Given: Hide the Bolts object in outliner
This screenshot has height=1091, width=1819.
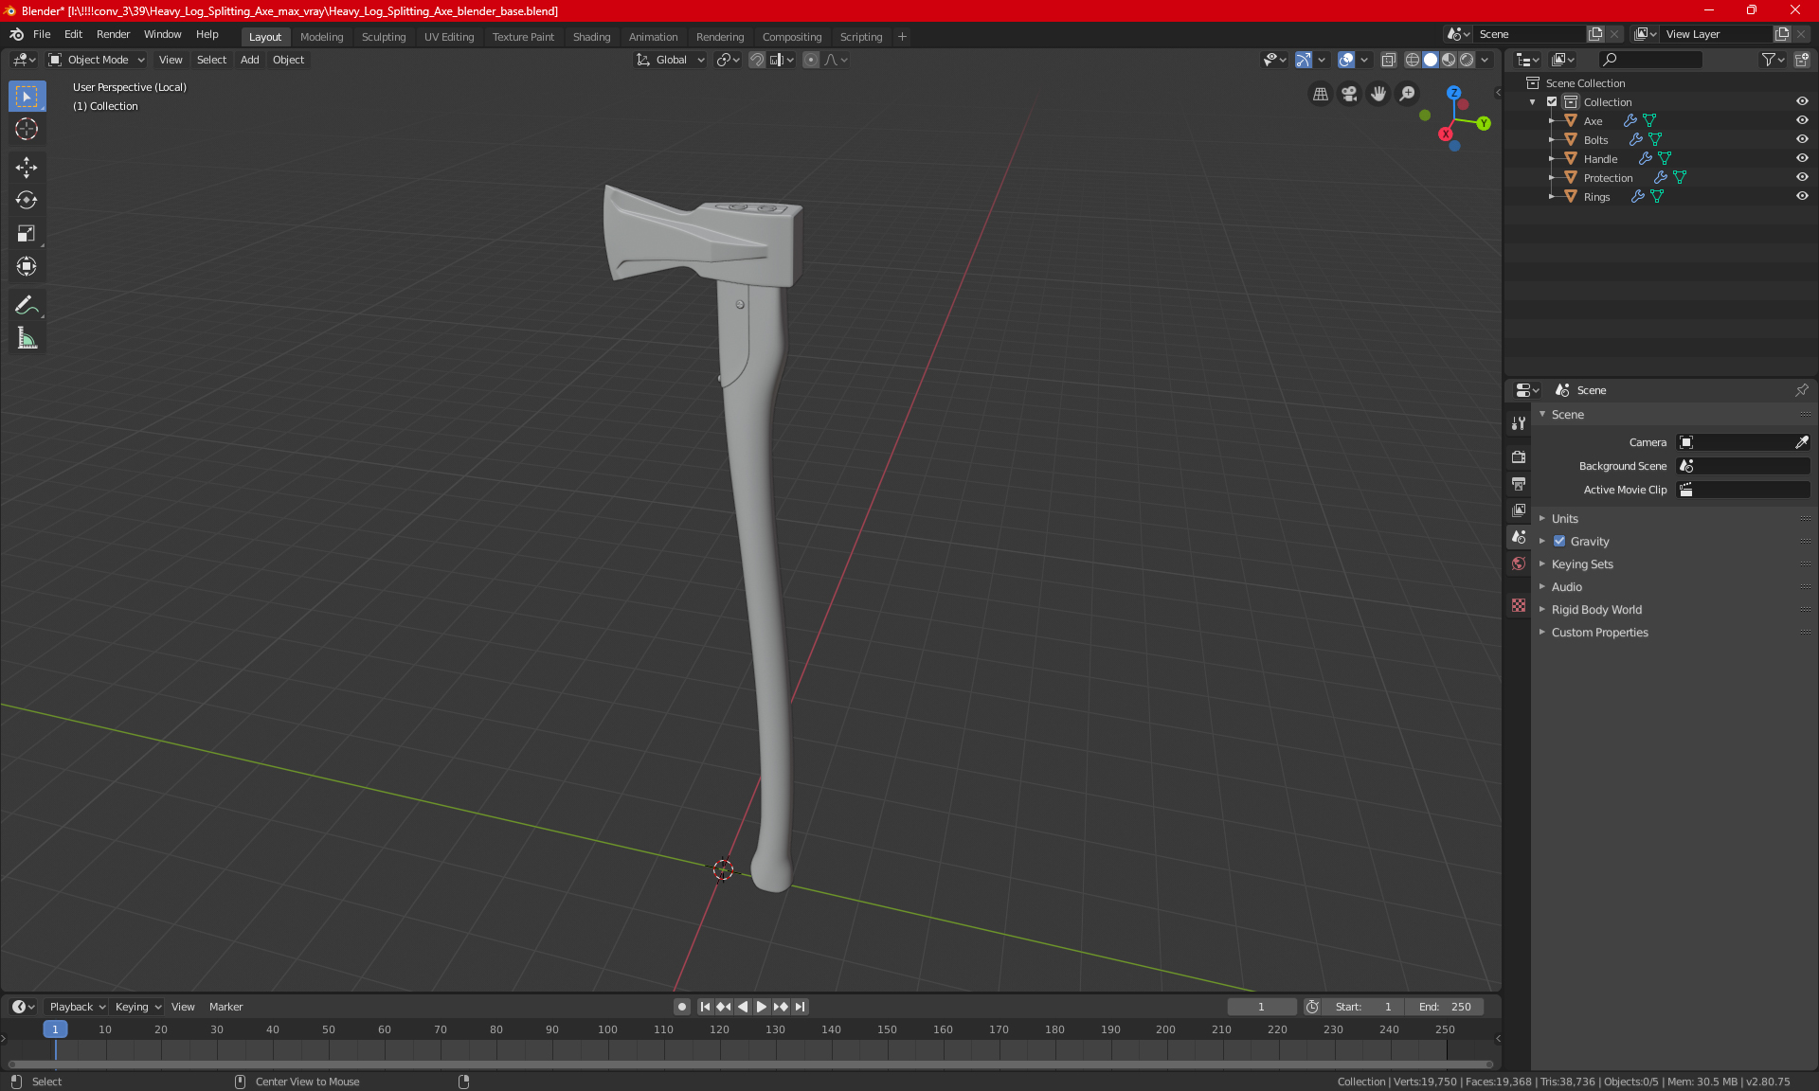Looking at the screenshot, I should [x=1802, y=139].
